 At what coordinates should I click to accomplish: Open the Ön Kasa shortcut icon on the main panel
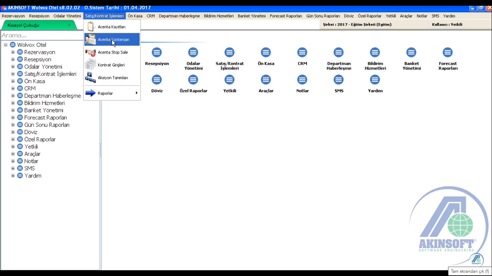coord(266,52)
